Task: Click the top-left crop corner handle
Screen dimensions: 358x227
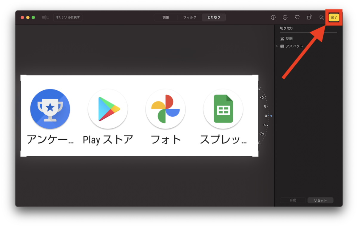Action: click(x=23, y=78)
